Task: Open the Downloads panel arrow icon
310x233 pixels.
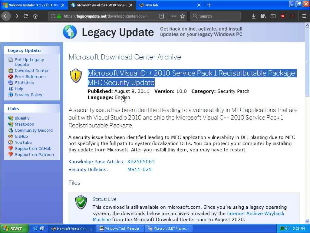Action: 254,16
